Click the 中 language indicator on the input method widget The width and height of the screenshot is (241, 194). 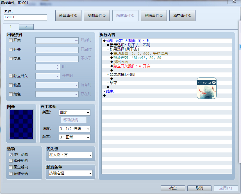coord(200,83)
